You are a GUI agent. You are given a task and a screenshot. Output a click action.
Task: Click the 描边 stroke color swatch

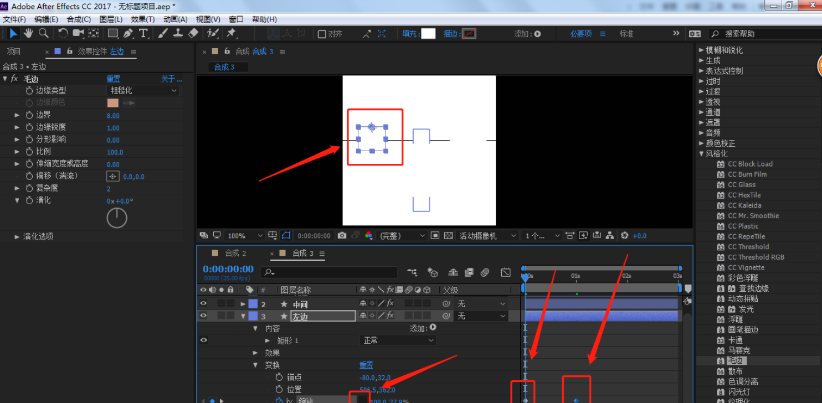coord(469,34)
